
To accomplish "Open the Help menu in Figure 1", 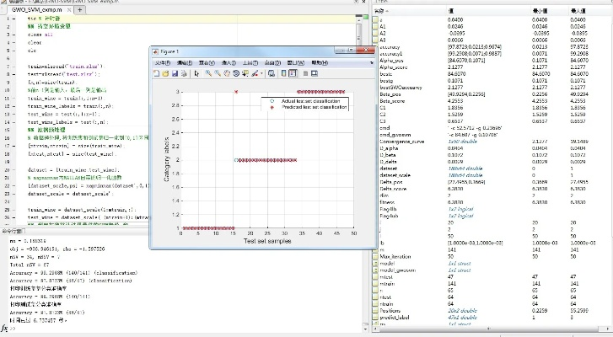I will [x=320, y=62].
